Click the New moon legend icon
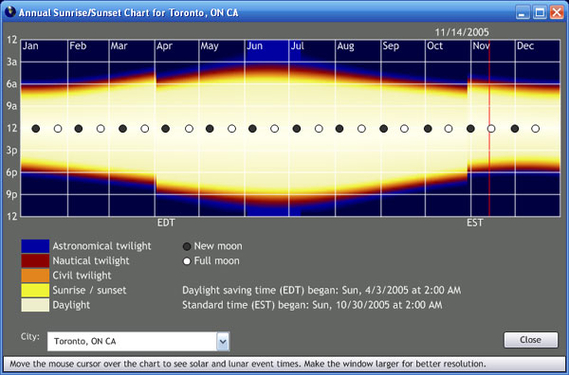The width and height of the screenshot is (569, 375). click(187, 247)
